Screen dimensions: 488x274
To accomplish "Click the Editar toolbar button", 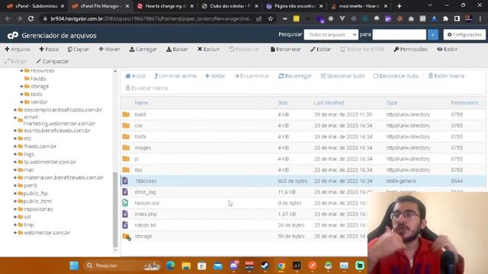I will click(x=320, y=49).
